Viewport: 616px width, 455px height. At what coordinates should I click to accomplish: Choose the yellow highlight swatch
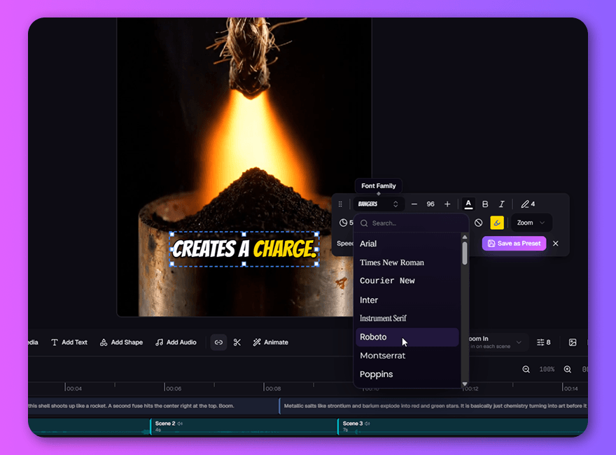coord(497,223)
